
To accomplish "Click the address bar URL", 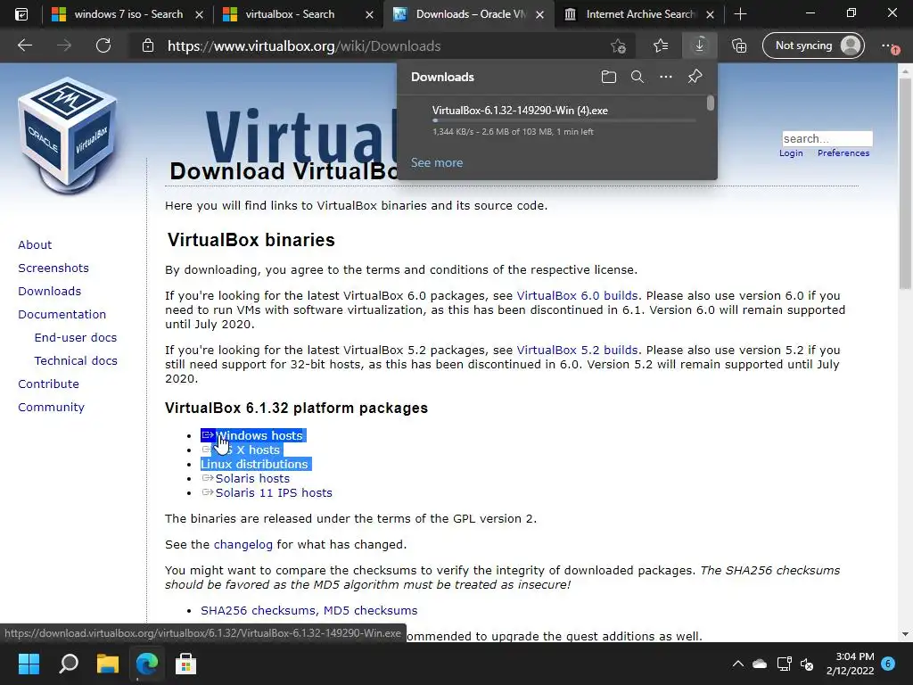I will pyautogui.click(x=303, y=46).
